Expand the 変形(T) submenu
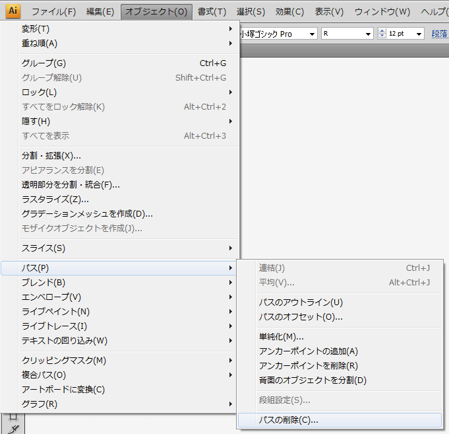The image size is (449, 434). (36, 29)
